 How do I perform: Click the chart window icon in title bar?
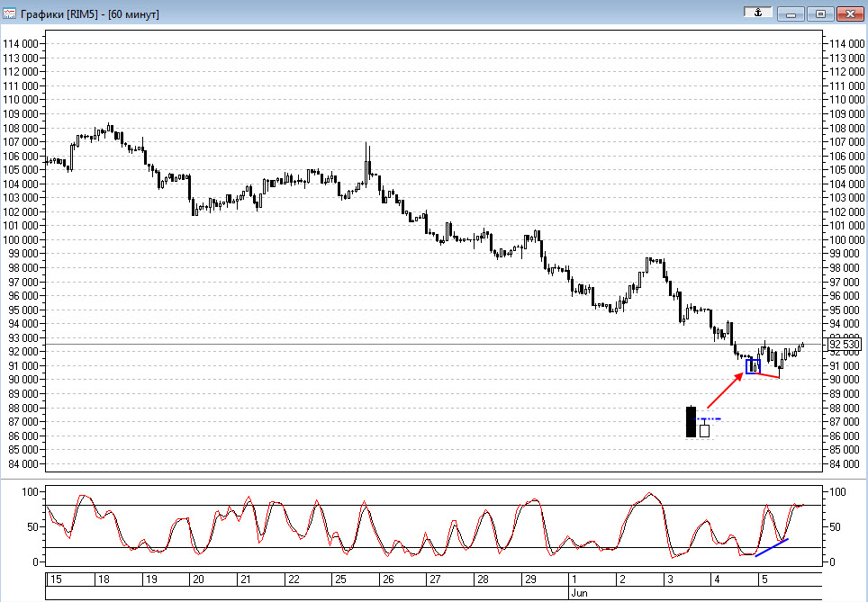click(9, 13)
